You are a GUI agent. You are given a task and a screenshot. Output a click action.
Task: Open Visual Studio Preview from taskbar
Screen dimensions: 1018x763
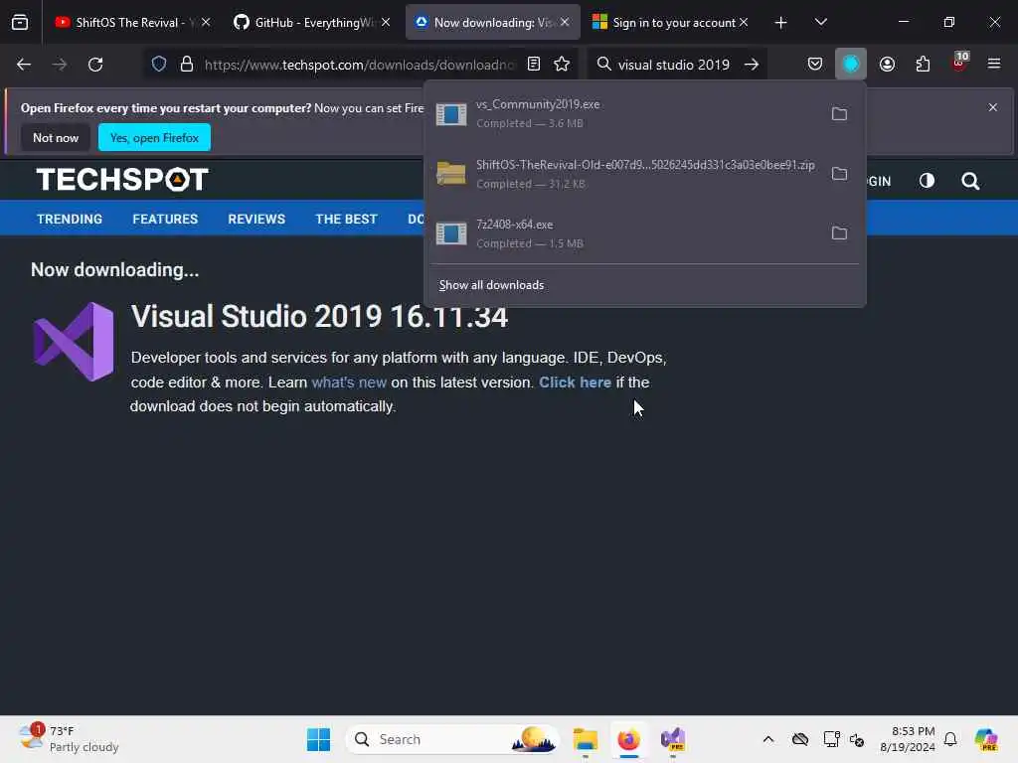tap(673, 739)
